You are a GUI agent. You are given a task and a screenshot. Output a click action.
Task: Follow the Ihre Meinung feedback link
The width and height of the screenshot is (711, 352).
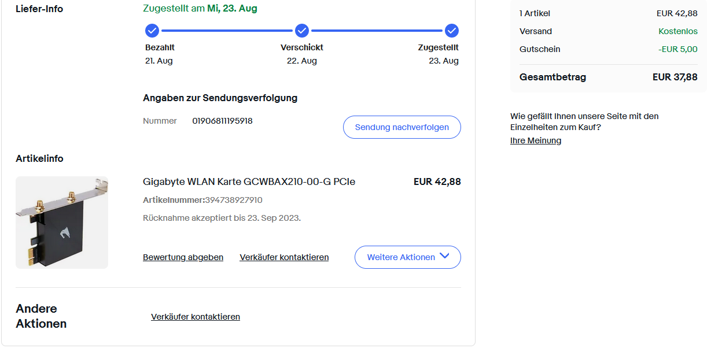pos(536,140)
